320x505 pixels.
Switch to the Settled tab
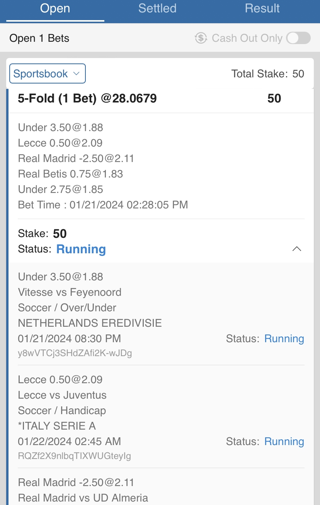point(157,9)
